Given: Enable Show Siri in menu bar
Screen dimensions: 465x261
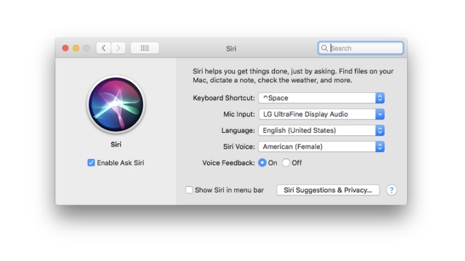Looking at the screenshot, I should pos(189,190).
